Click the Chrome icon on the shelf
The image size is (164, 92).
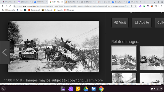point(101,89)
